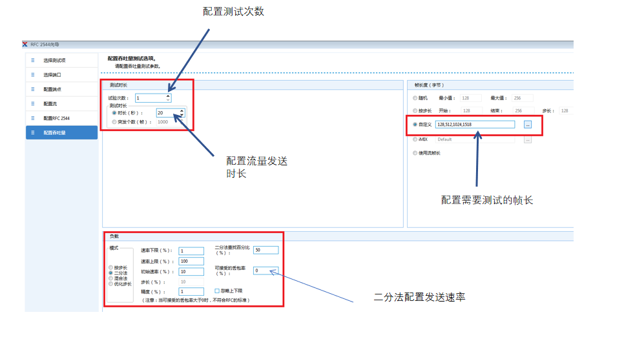Open the 选择测试项 wizard step

coord(61,61)
